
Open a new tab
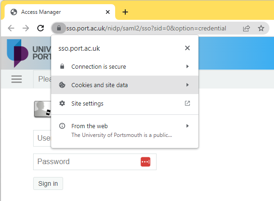125,12
